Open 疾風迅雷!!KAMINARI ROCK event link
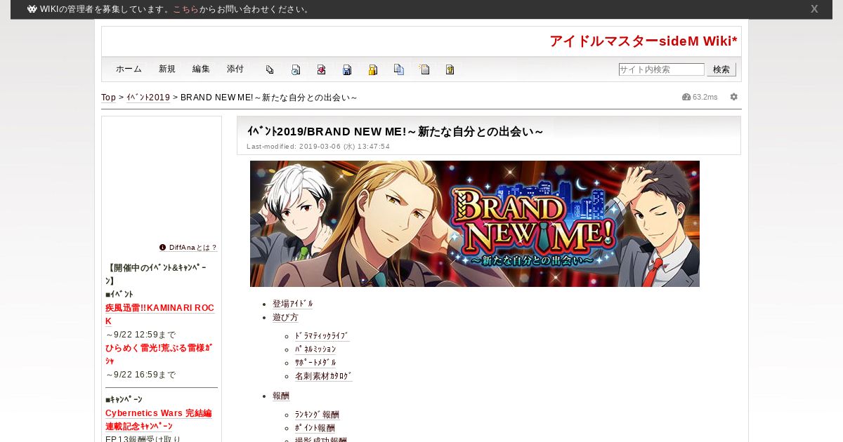Viewport: 843px width, 442px height. tap(159, 314)
